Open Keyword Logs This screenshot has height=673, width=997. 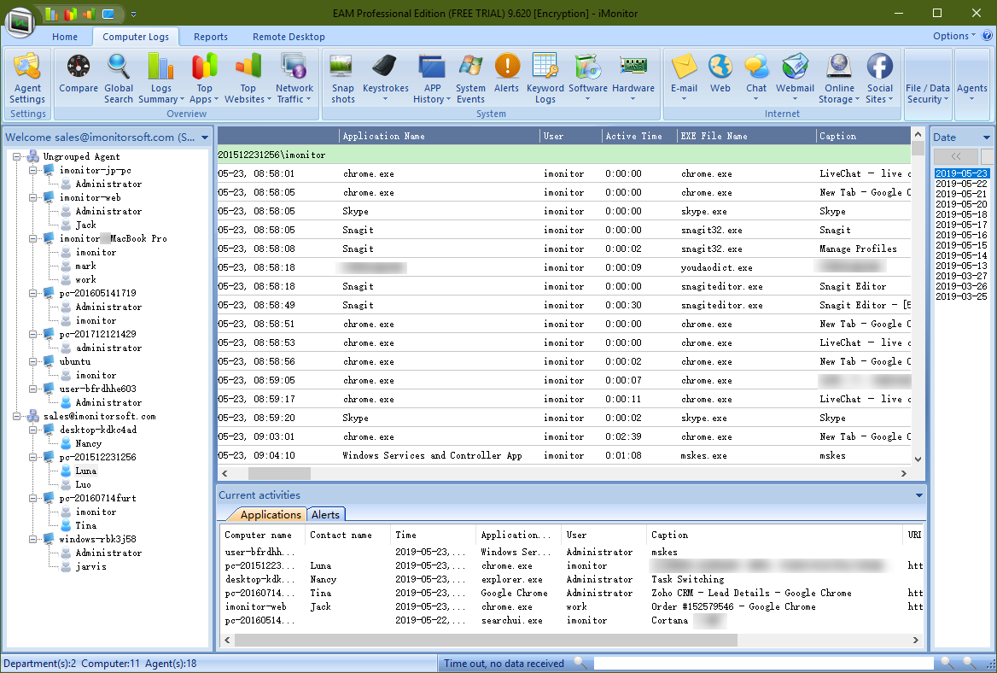(x=545, y=79)
